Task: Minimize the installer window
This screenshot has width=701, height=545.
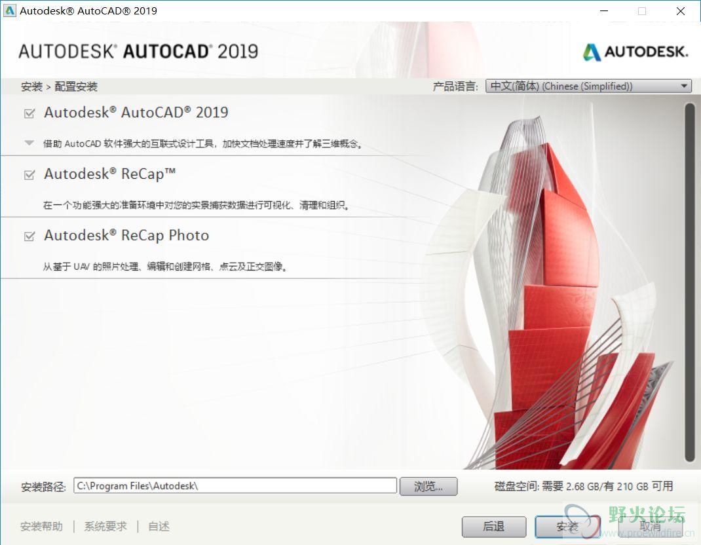Action: (x=604, y=10)
